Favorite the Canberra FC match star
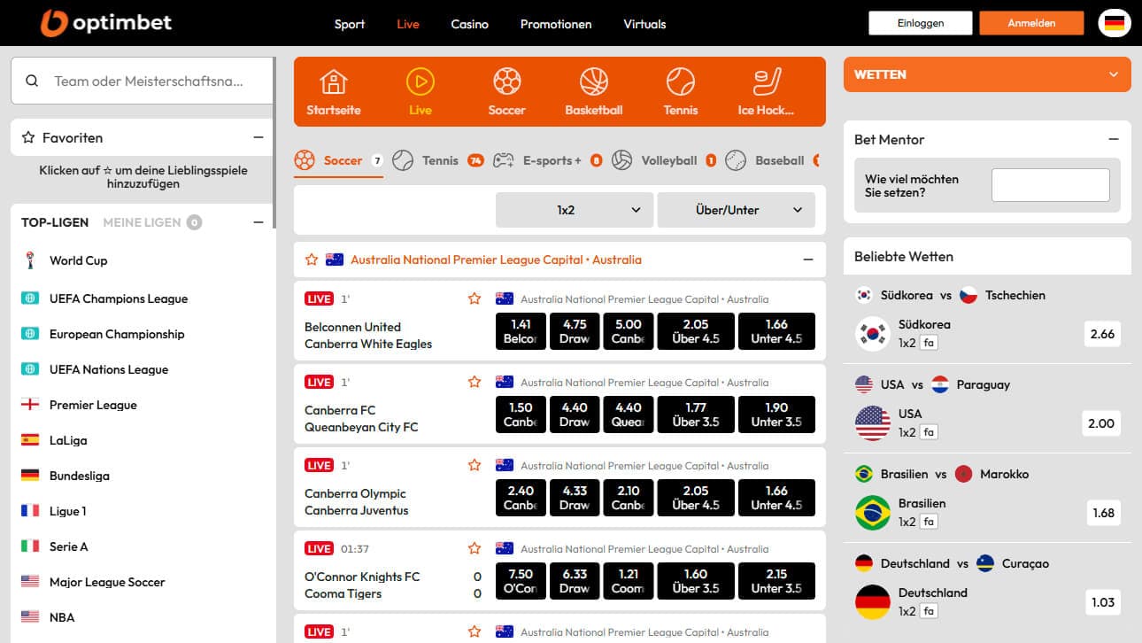 pos(475,382)
